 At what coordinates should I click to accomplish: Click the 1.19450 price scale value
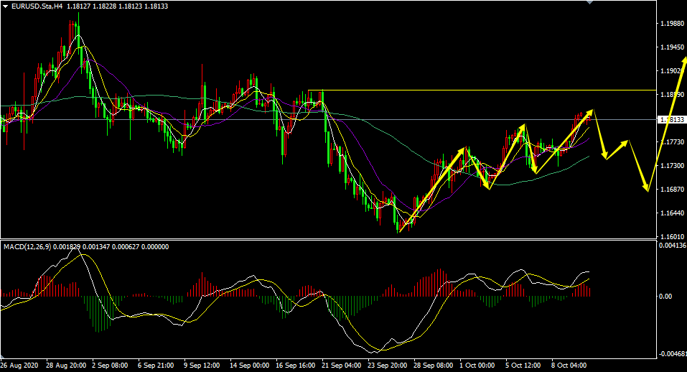[x=673, y=47]
